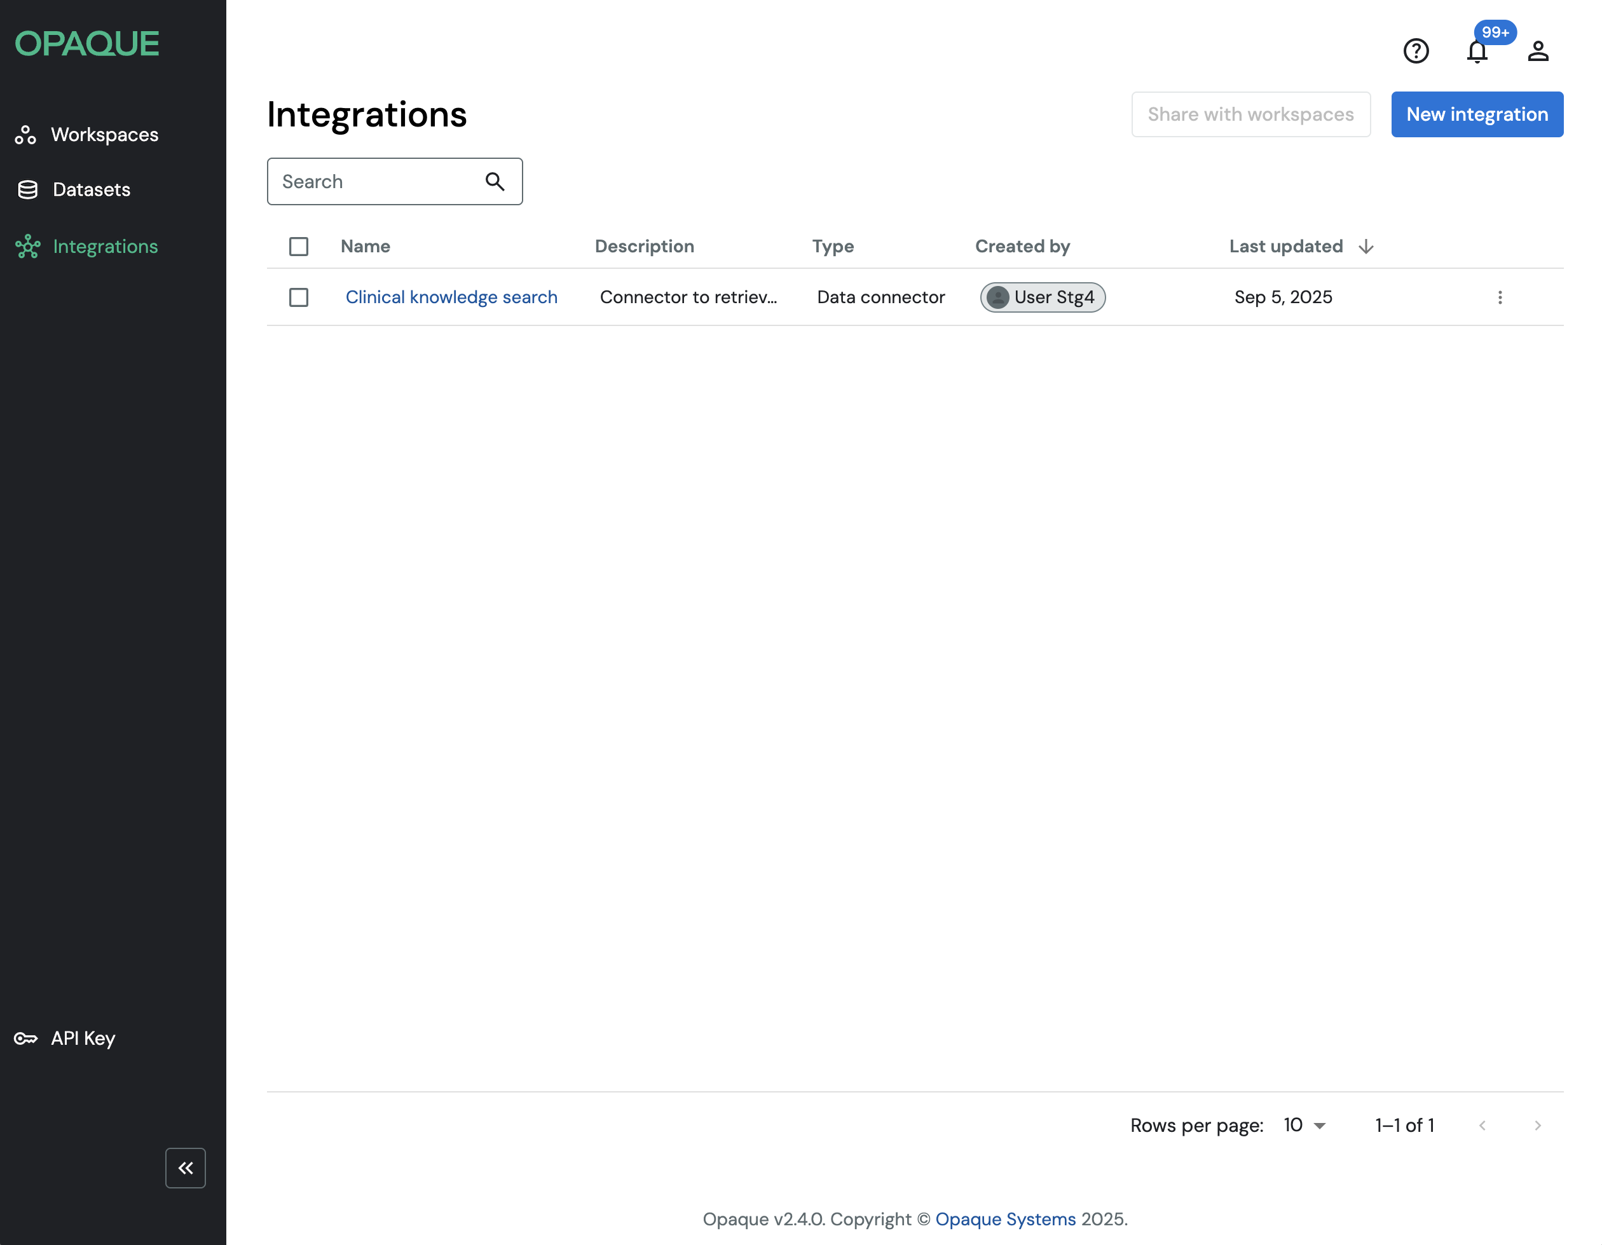This screenshot has height=1245, width=1602.
Task: Click the OPAQUE logo
Action: click(x=87, y=43)
